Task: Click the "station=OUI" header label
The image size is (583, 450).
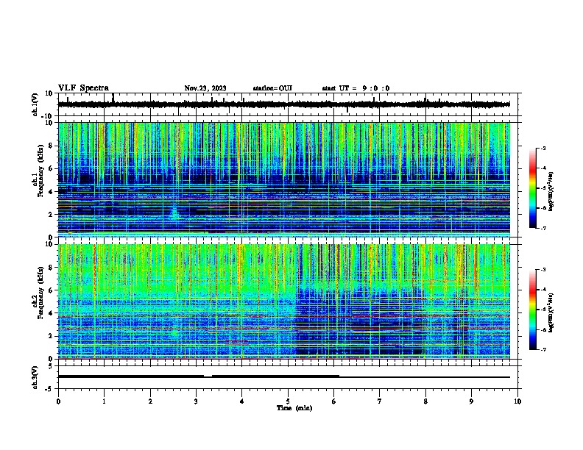Action: (272, 88)
